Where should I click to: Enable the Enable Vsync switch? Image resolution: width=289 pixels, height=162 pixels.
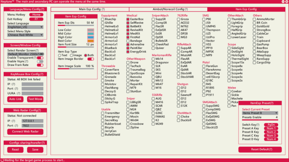point(40,61)
